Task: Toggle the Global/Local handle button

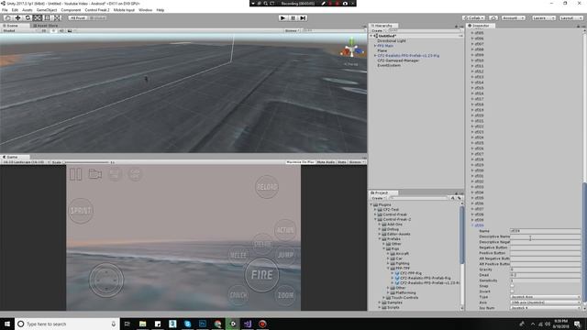Action: pos(97,18)
